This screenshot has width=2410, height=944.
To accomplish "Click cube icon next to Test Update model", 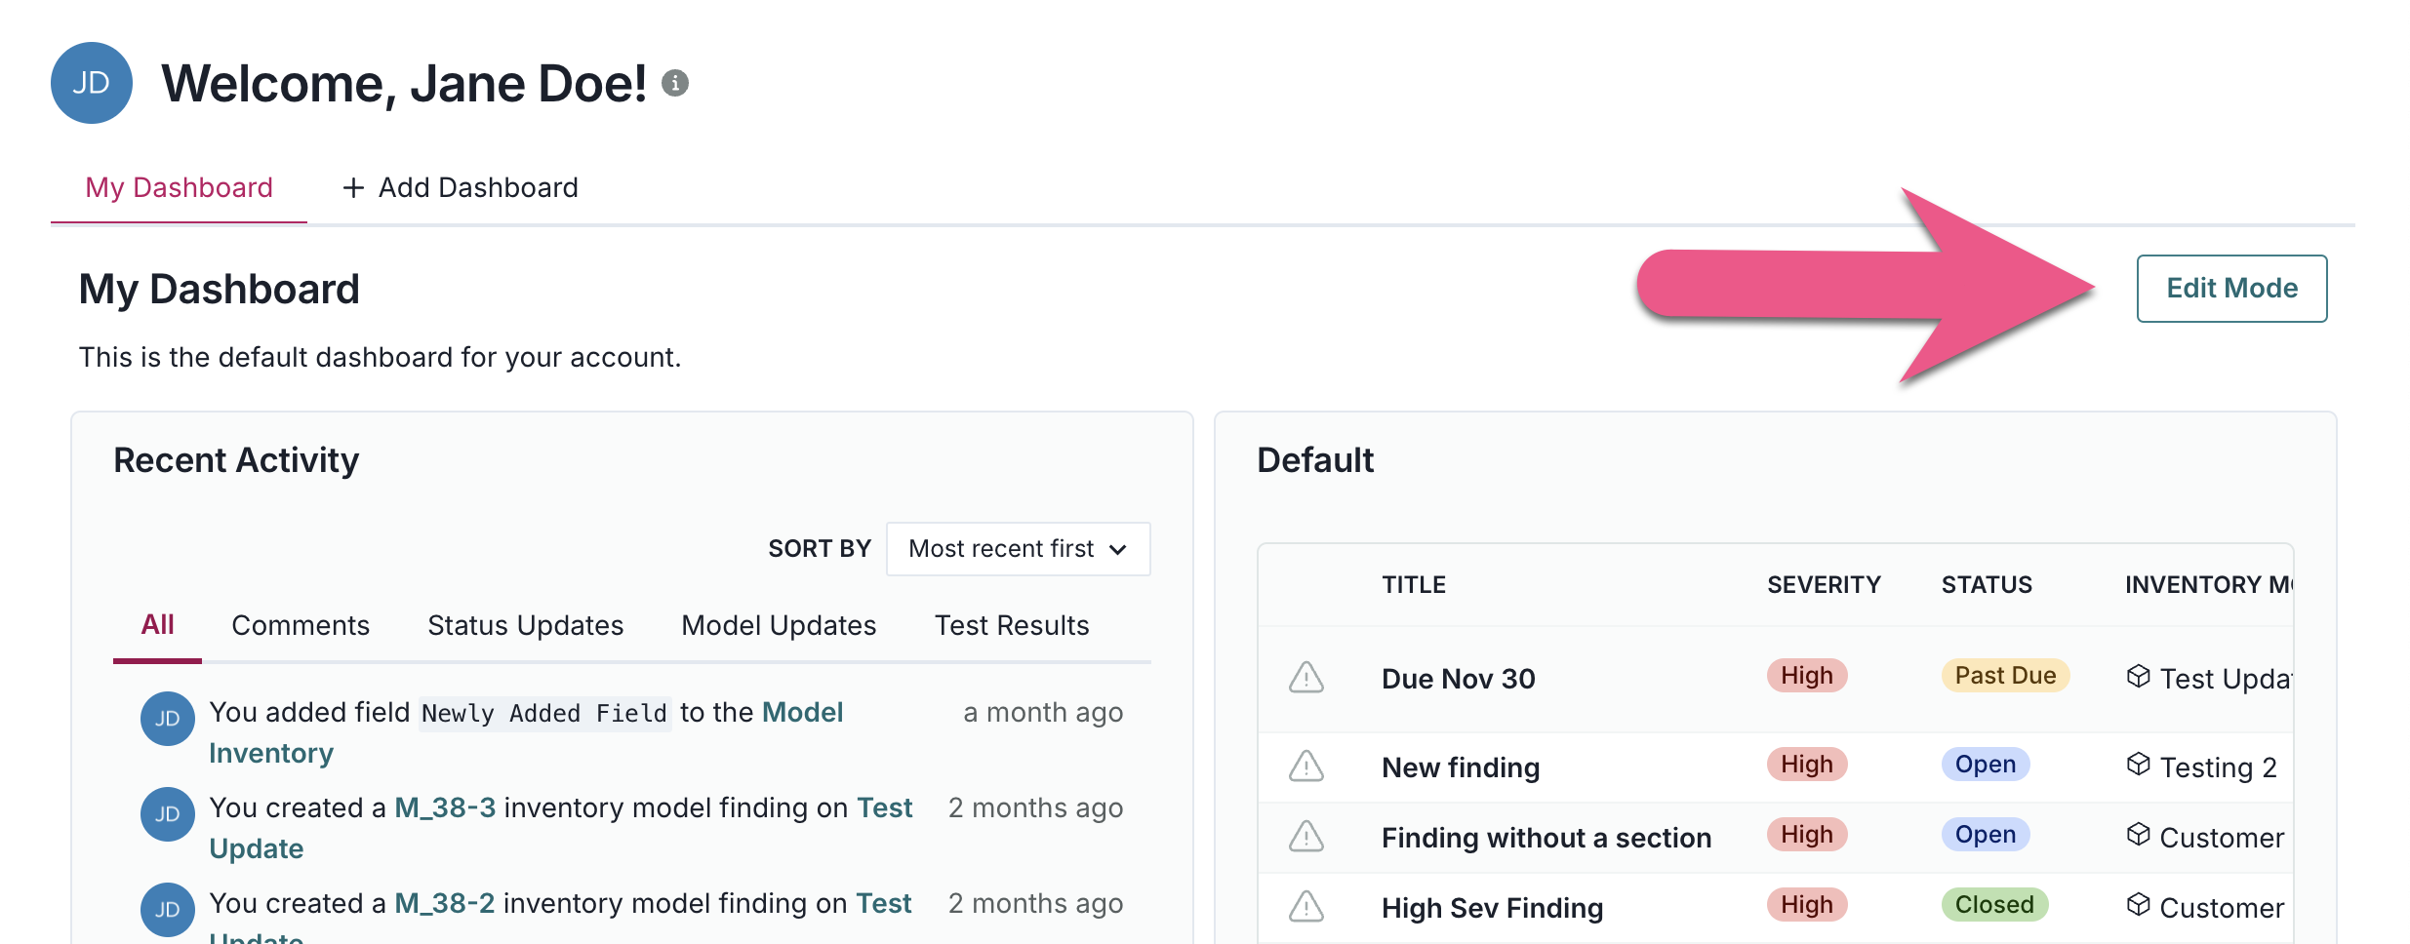I will tap(2138, 677).
